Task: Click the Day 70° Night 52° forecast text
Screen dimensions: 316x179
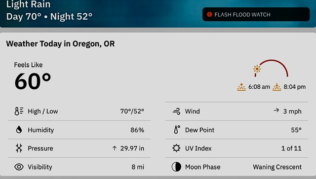Action: [49, 16]
